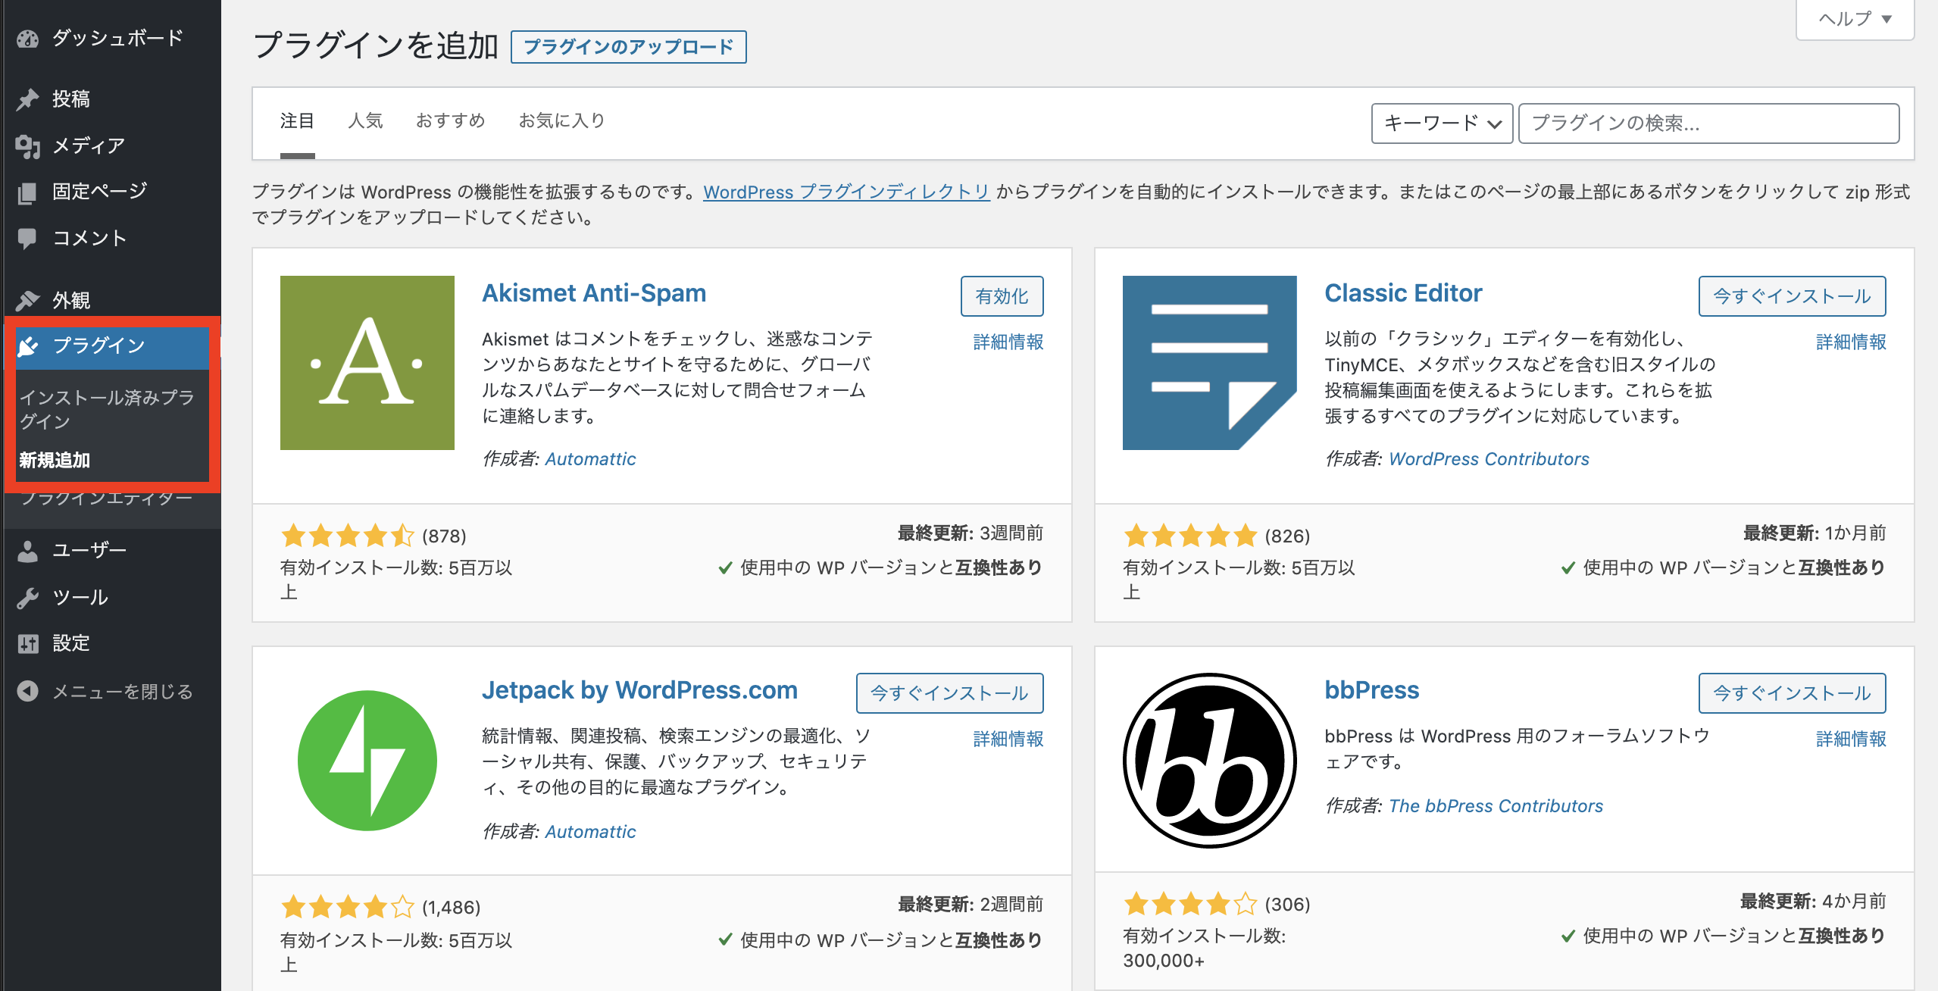Click the Classic Editor plugin logo

[x=1210, y=363]
